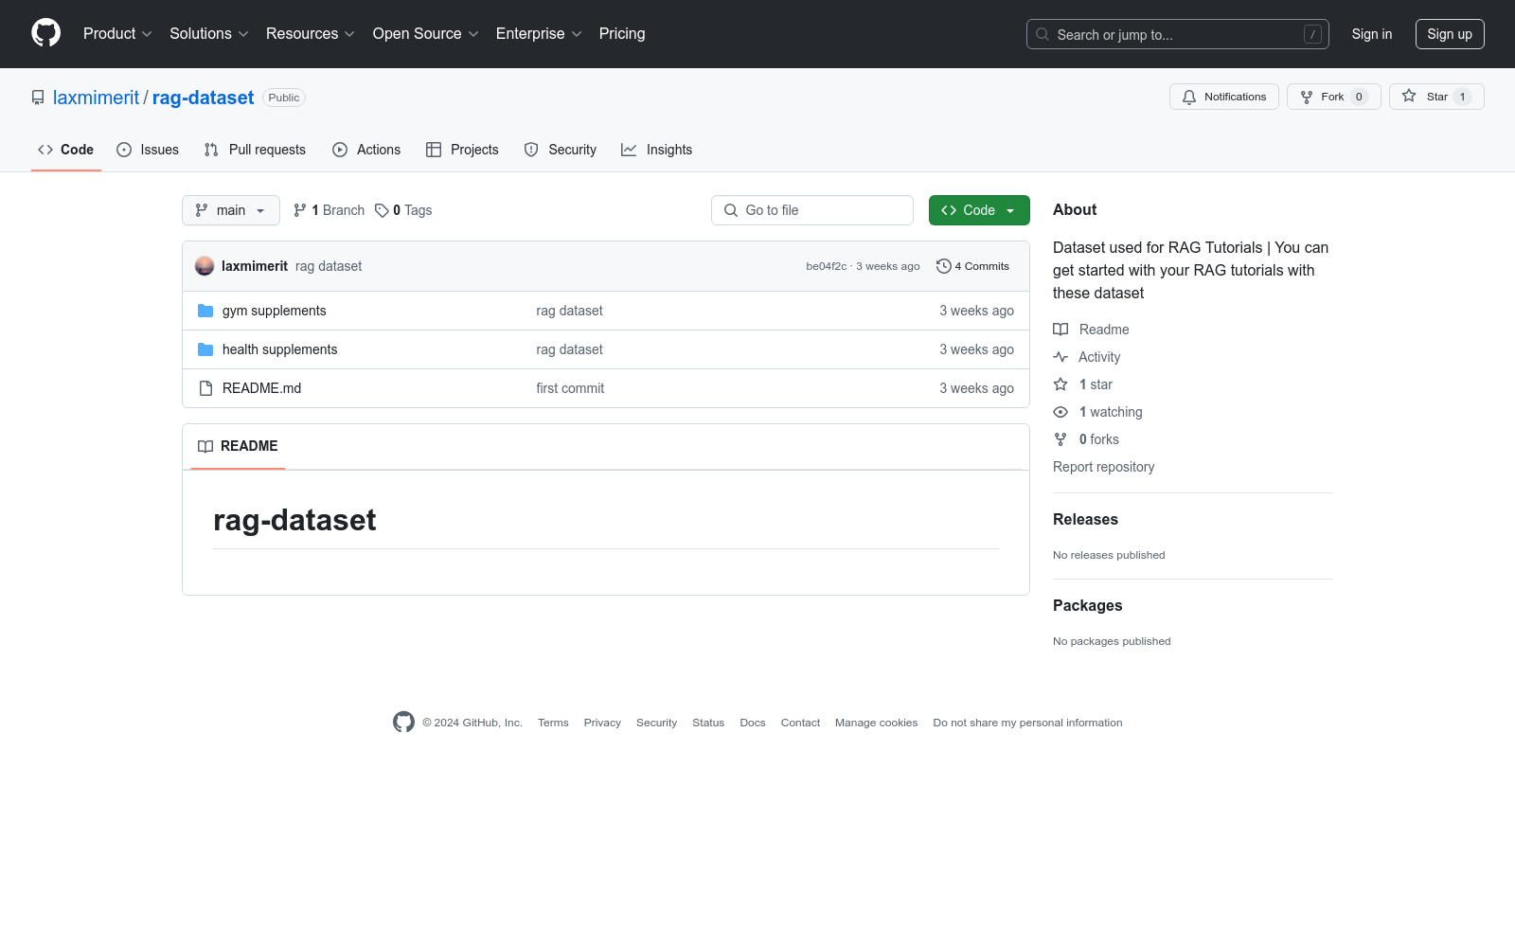Click the footer GitHub logo
Screen dimensions: 1515x947
403,722
